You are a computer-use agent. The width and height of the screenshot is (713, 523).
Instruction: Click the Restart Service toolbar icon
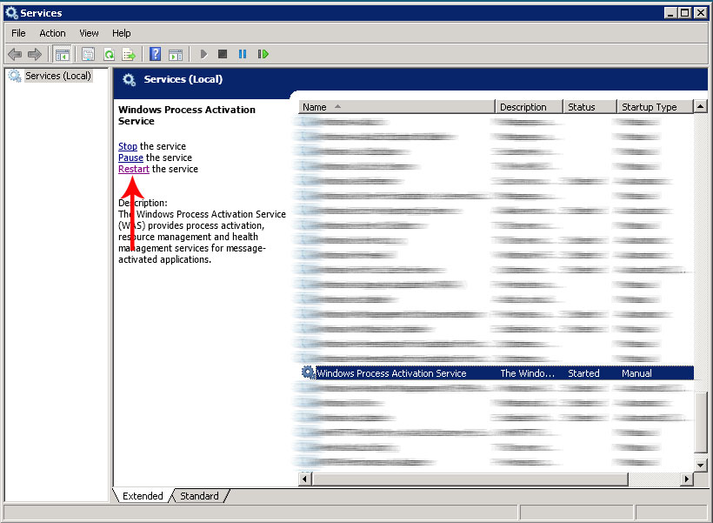(263, 54)
